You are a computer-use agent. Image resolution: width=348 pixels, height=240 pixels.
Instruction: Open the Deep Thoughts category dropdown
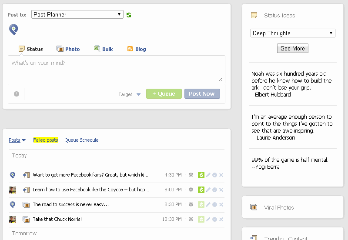(x=293, y=33)
